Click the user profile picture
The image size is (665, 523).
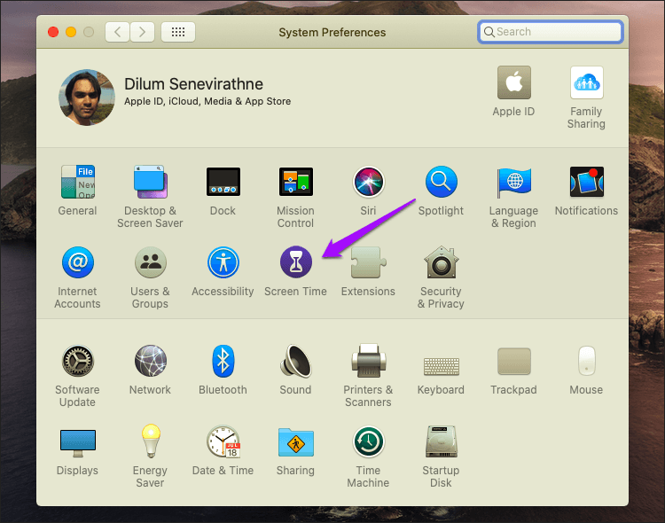pyautogui.click(x=87, y=98)
